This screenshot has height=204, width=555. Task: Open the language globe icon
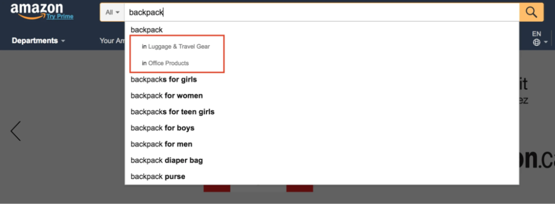pos(537,43)
